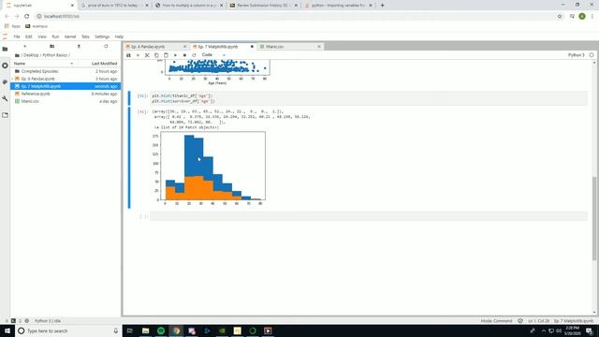Open the Help menu
Image resolution: width=599 pixels, height=337 pixels.
[119, 37]
